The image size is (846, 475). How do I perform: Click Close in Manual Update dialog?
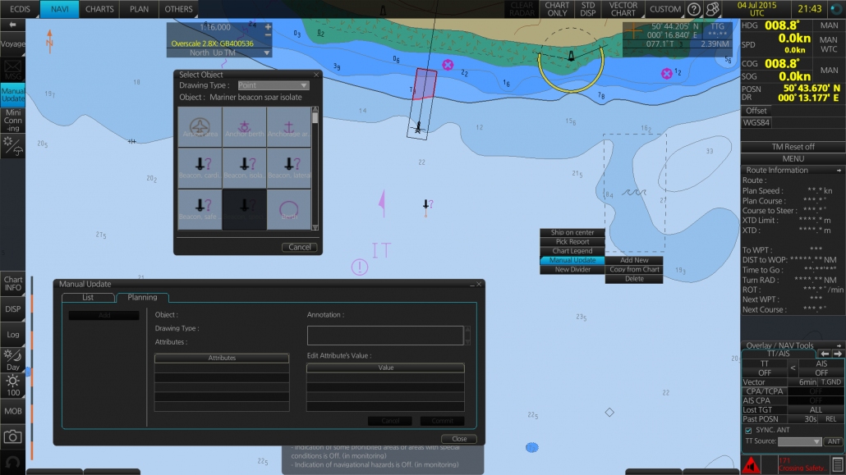(459, 439)
